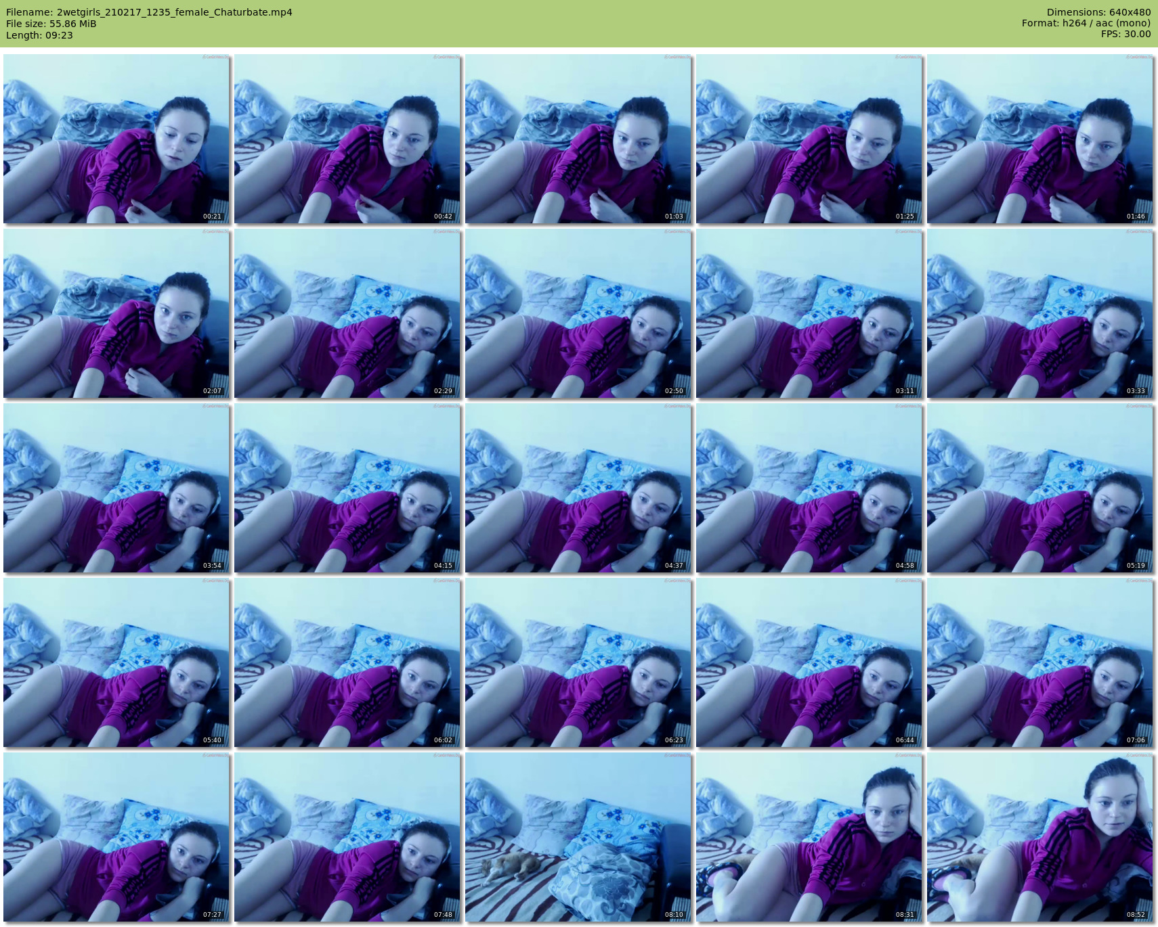This screenshot has height=927, width=1158.
Task: Open the 03:11 frame preview
Action: 809,313
